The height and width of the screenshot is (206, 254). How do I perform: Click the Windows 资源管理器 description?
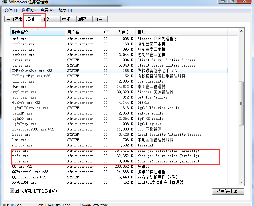point(155,92)
